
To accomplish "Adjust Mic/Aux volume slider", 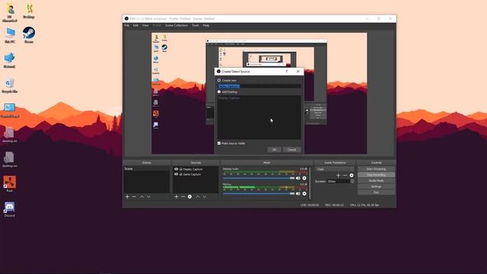I will pos(259,193).
